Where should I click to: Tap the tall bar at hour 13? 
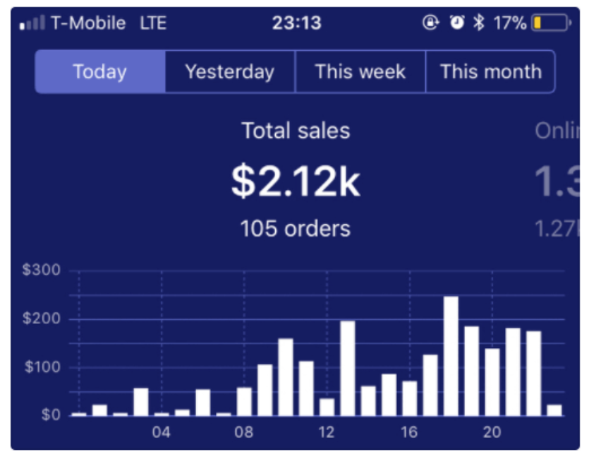pos(347,368)
